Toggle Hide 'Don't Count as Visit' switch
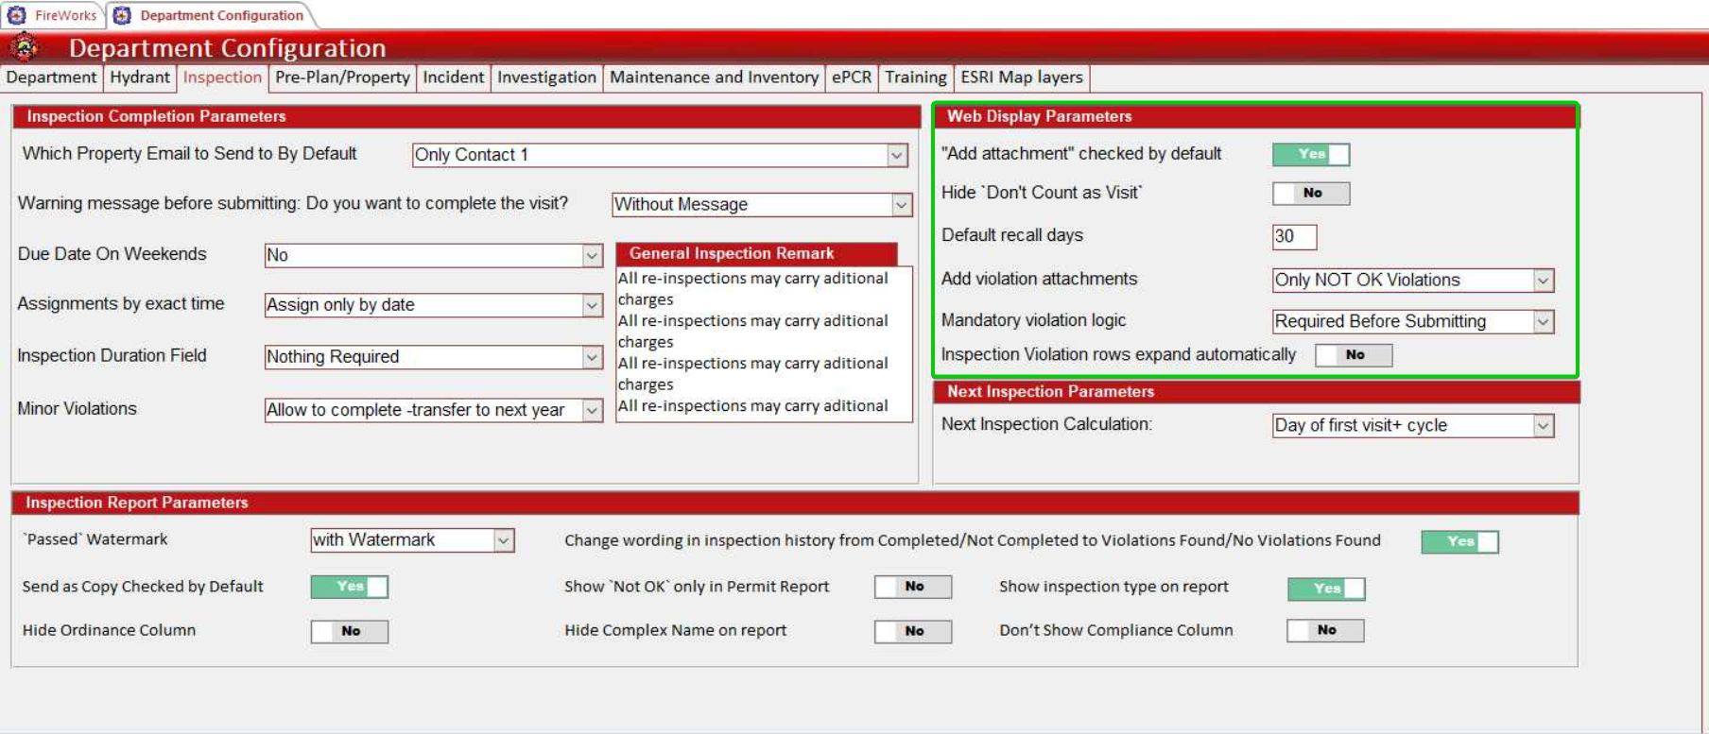The image size is (1709, 734). tap(1310, 193)
